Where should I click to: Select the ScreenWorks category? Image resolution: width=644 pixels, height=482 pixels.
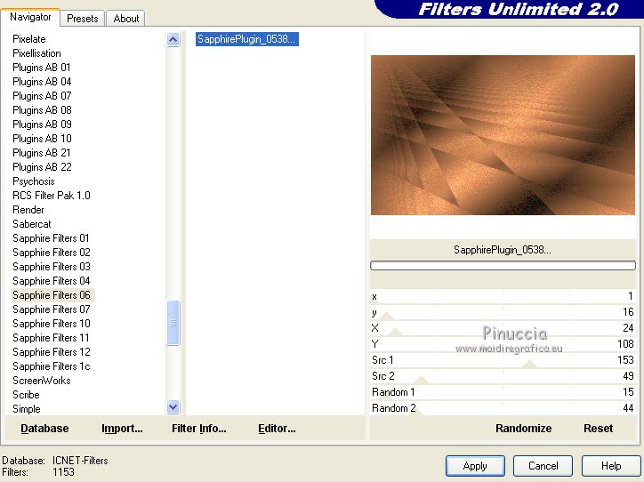pos(42,381)
